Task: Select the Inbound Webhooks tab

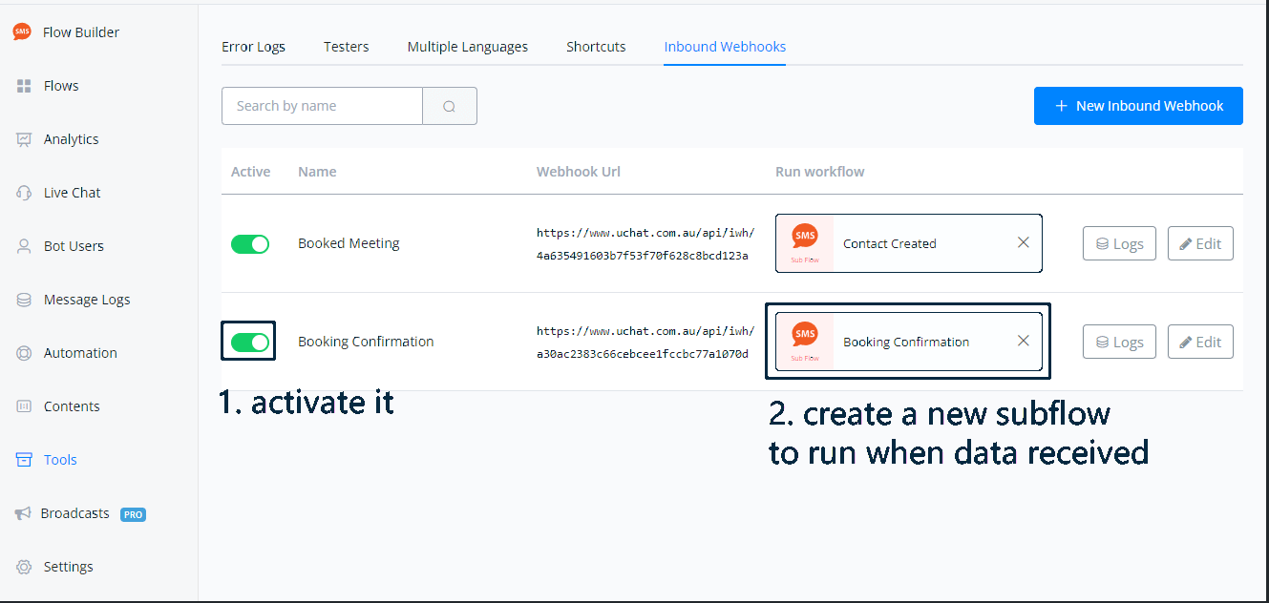Action: pos(725,47)
